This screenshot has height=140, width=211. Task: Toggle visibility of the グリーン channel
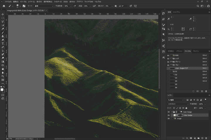[168, 62]
